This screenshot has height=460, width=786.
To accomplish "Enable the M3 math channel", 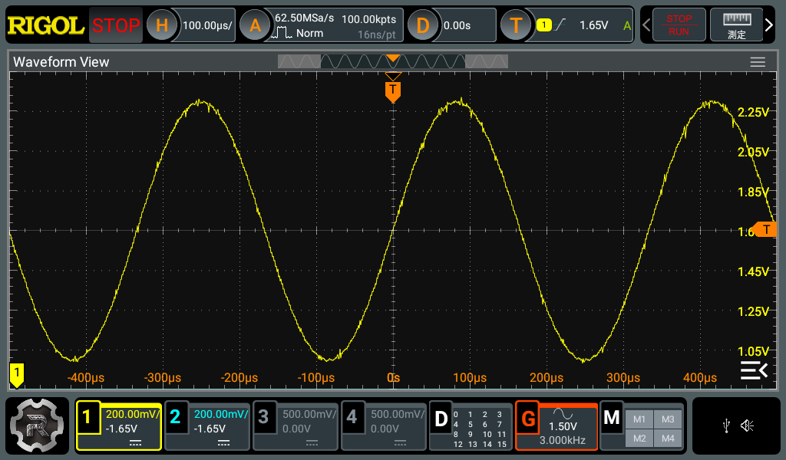I will pyautogui.click(x=668, y=419).
